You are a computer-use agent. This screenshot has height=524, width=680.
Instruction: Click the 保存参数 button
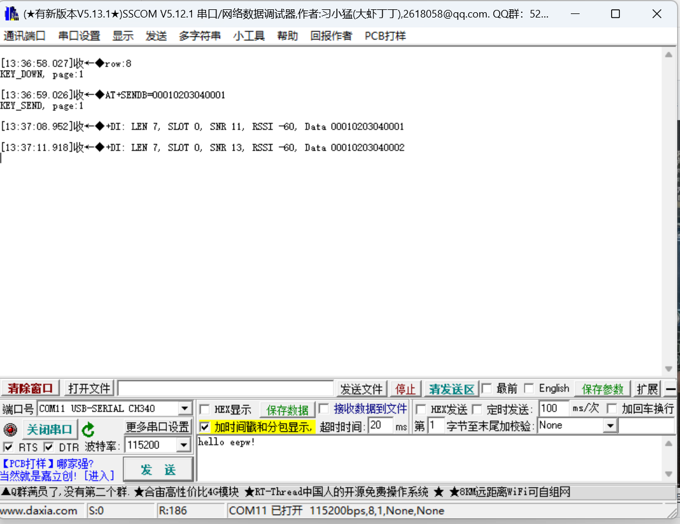coord(602,389)
